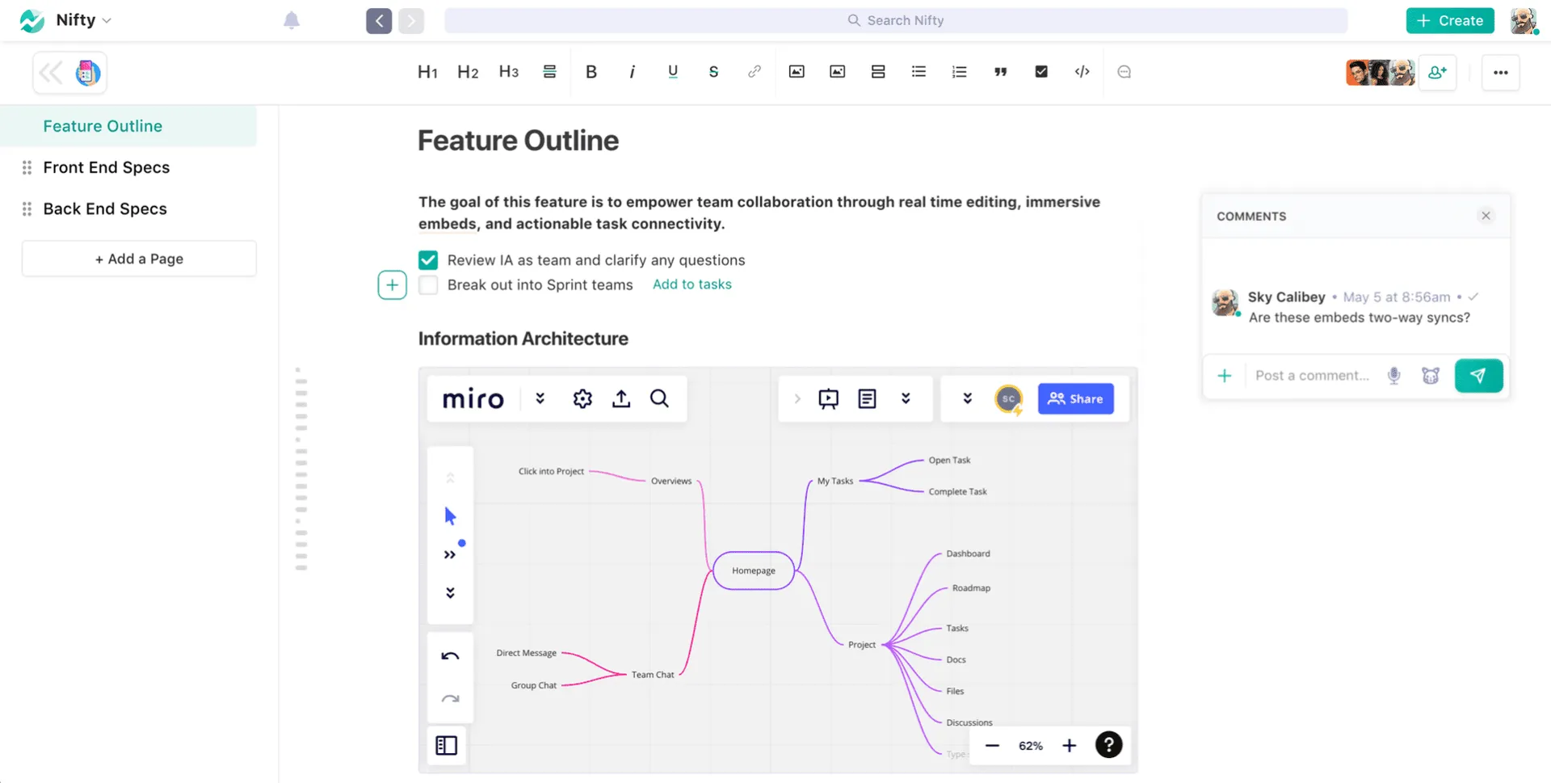Image resolution: width=1551 pixels, height=783 pixels.
Task: Toggle bold formatting in the editor toolbar
Action: [x=591, y=72]
